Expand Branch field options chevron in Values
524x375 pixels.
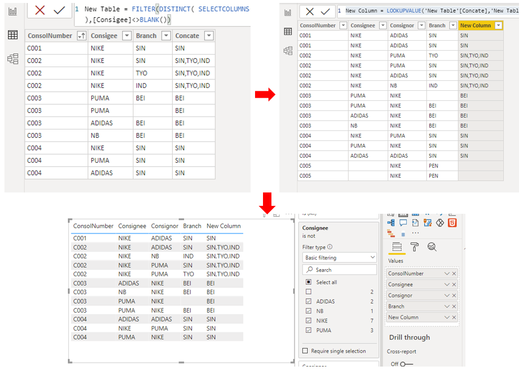point(447,306)
